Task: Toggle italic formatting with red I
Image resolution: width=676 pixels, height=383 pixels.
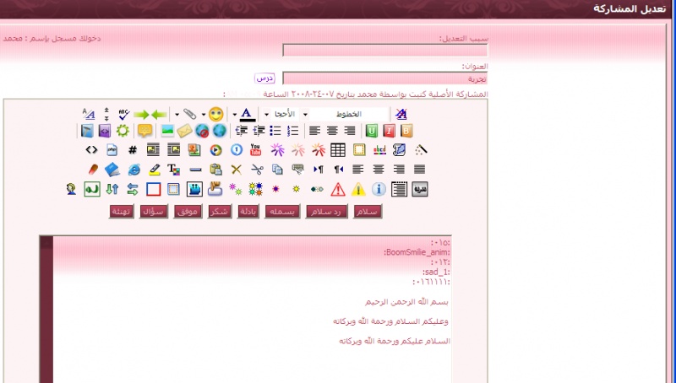Action: (x=389, y=131)
